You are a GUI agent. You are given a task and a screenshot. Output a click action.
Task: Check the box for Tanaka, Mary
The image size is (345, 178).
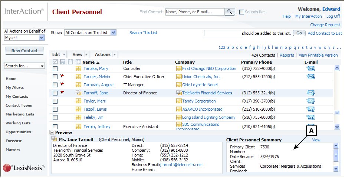pos(55,69)
